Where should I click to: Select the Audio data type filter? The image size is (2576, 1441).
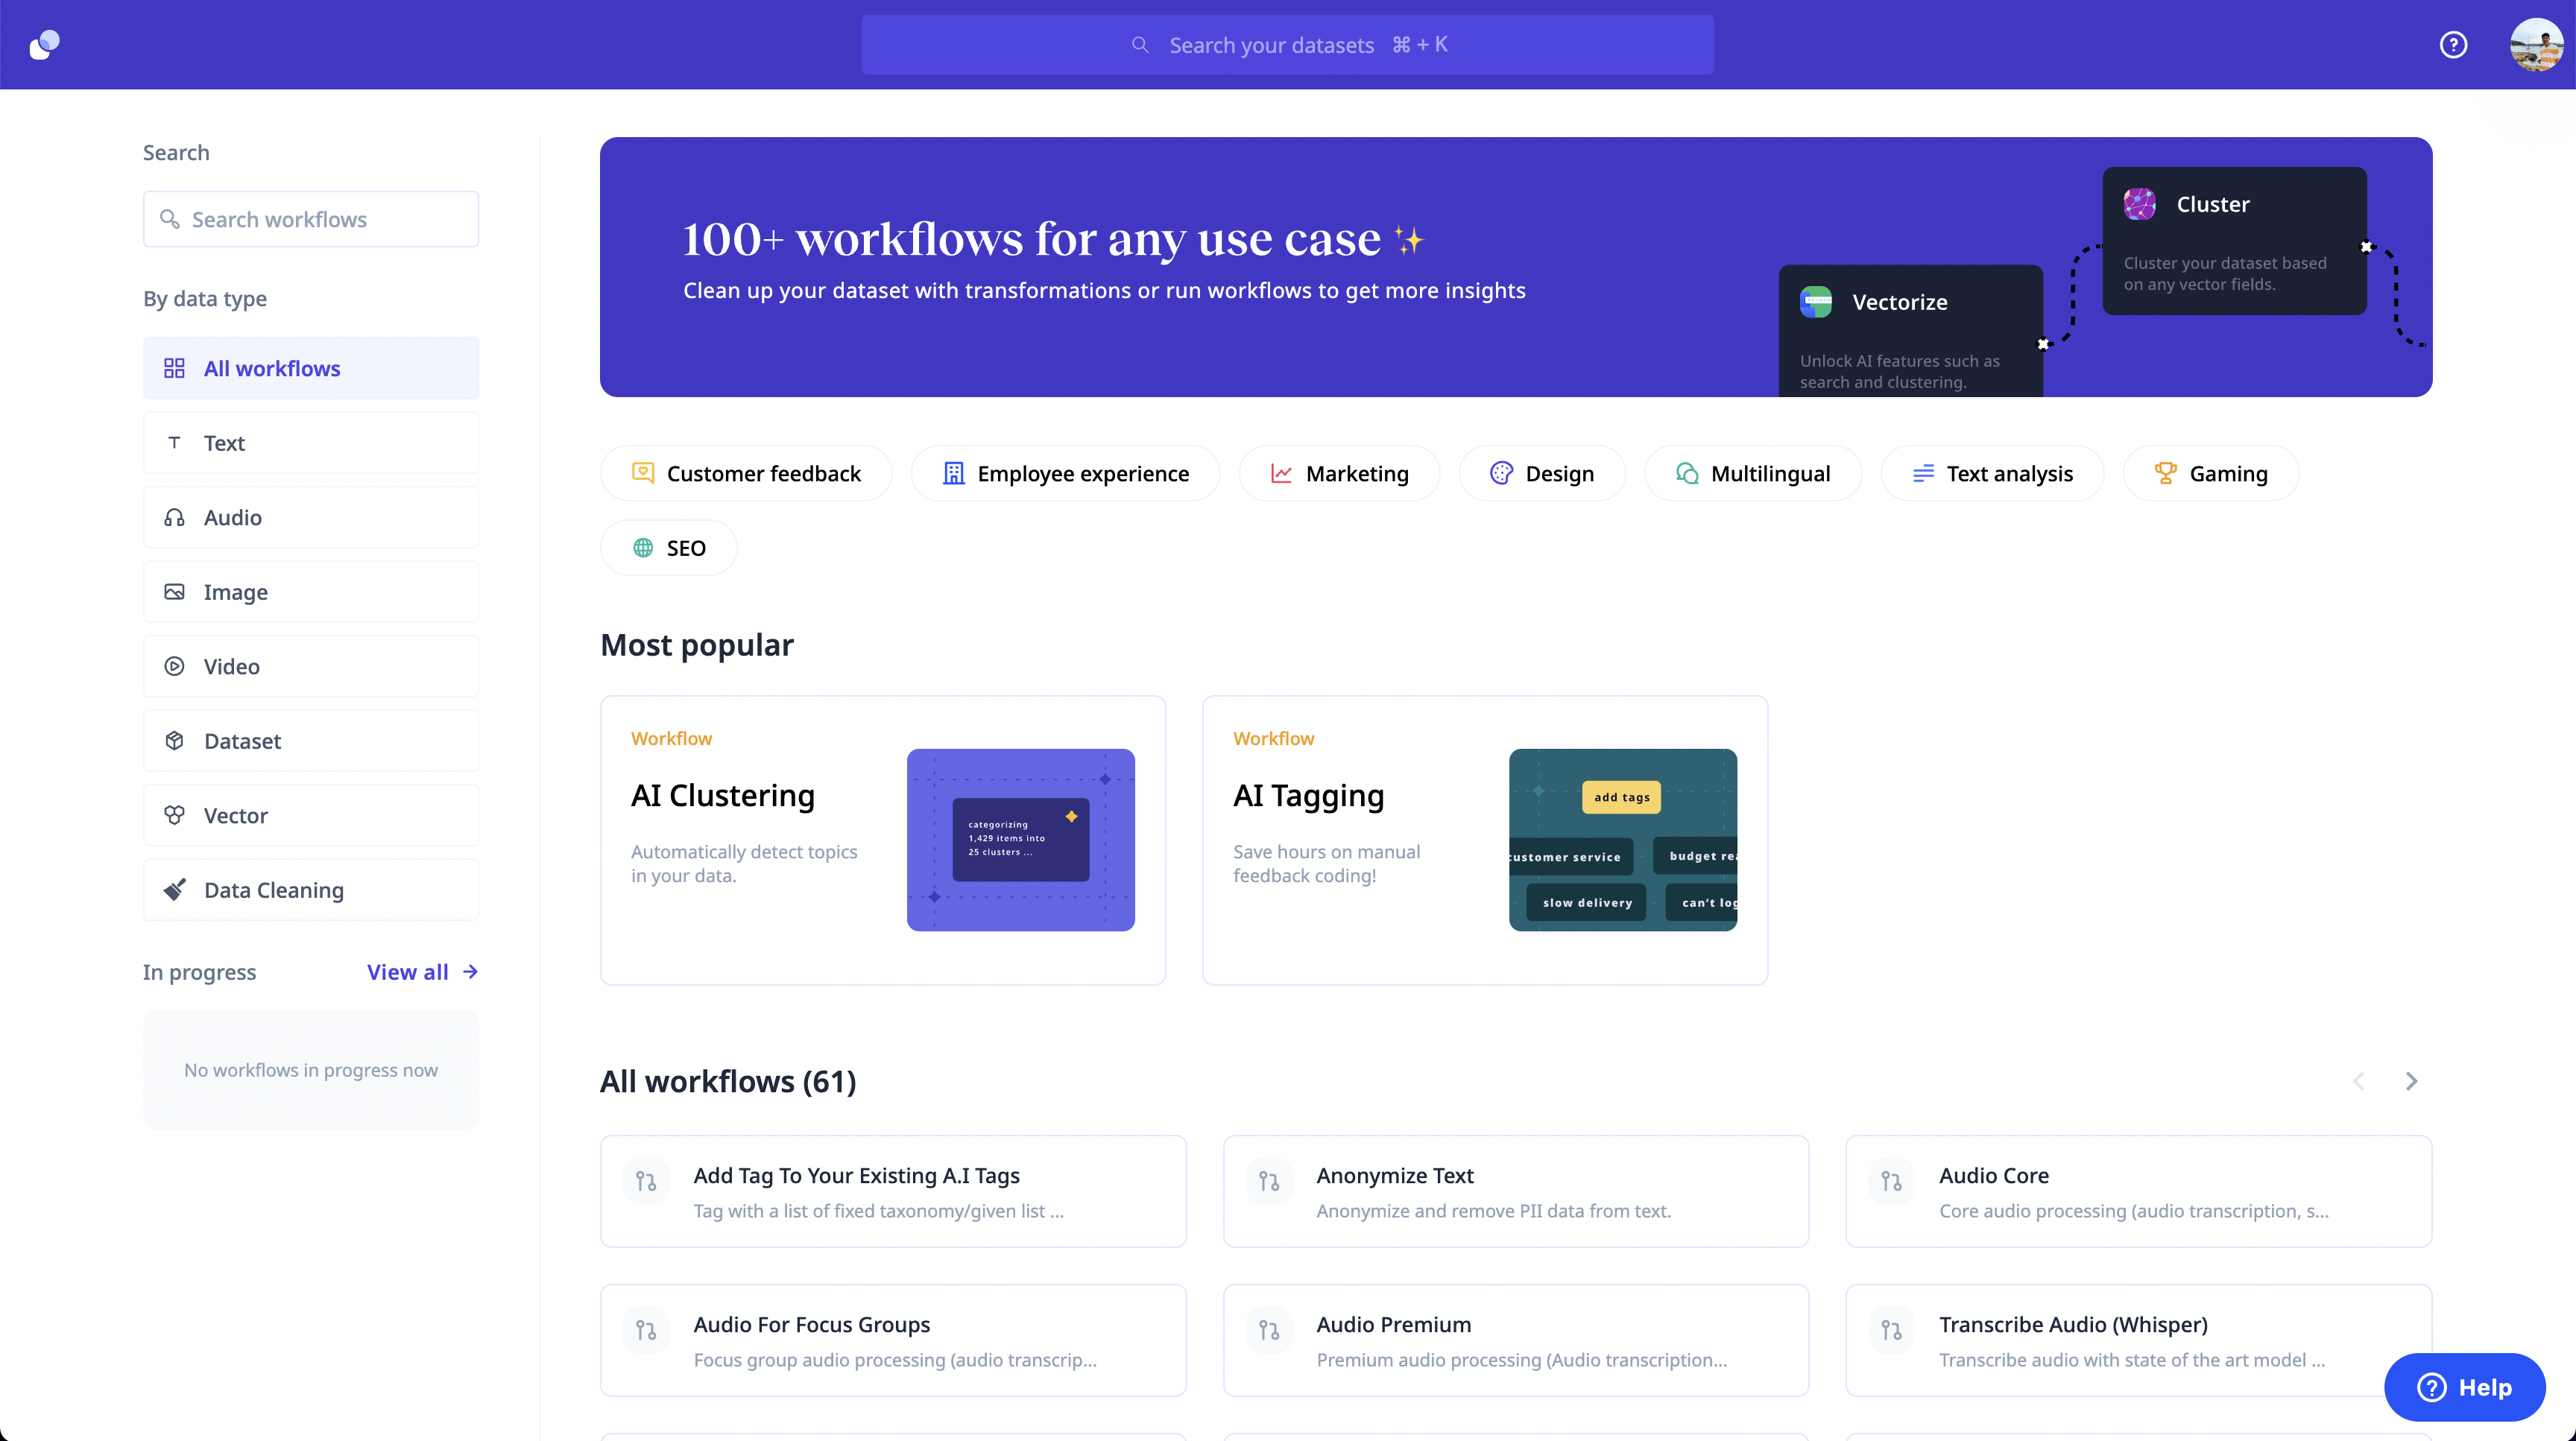[x=311, y=518]
